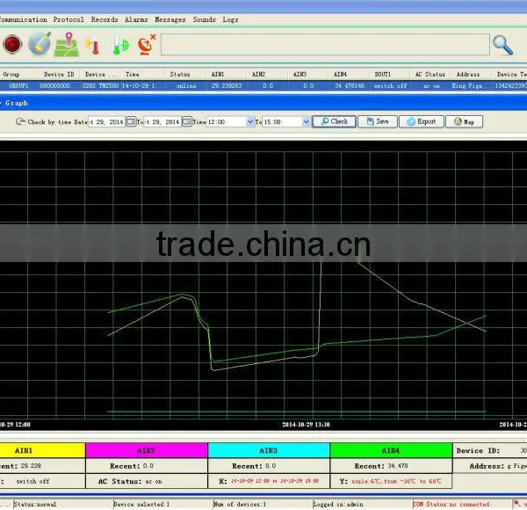Click the Device selected:1 status entry
527x510 pixels.
141,504
